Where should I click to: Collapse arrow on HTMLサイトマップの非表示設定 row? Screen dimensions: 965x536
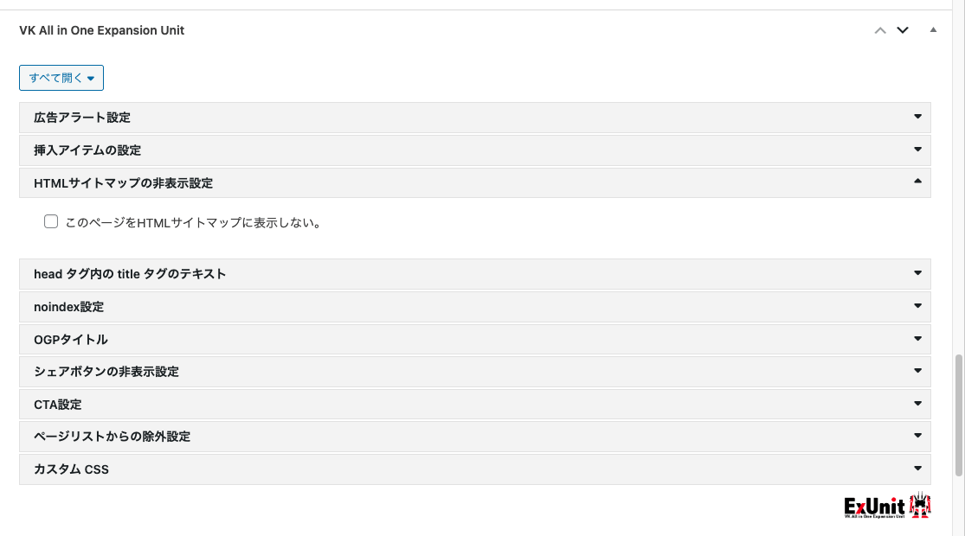click(917, 182)
